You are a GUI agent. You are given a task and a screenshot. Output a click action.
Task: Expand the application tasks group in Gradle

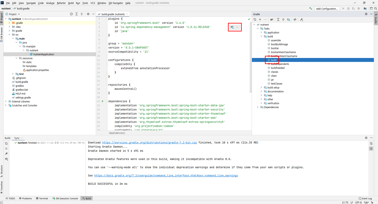coord(261,33)
